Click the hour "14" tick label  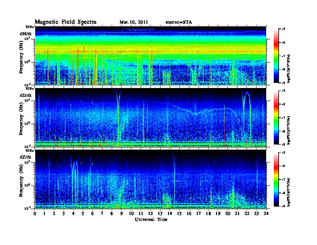170,213
